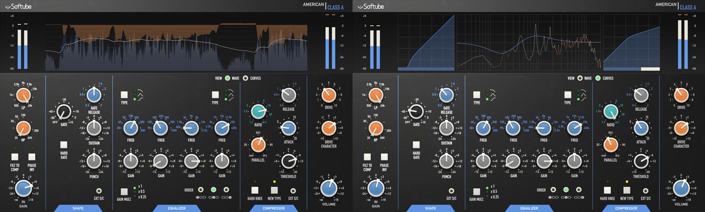Toggle the low band TYPE shape button in left plugin
Image resolution: width=705 pixels, height=212 pixels.
[125, 95]
